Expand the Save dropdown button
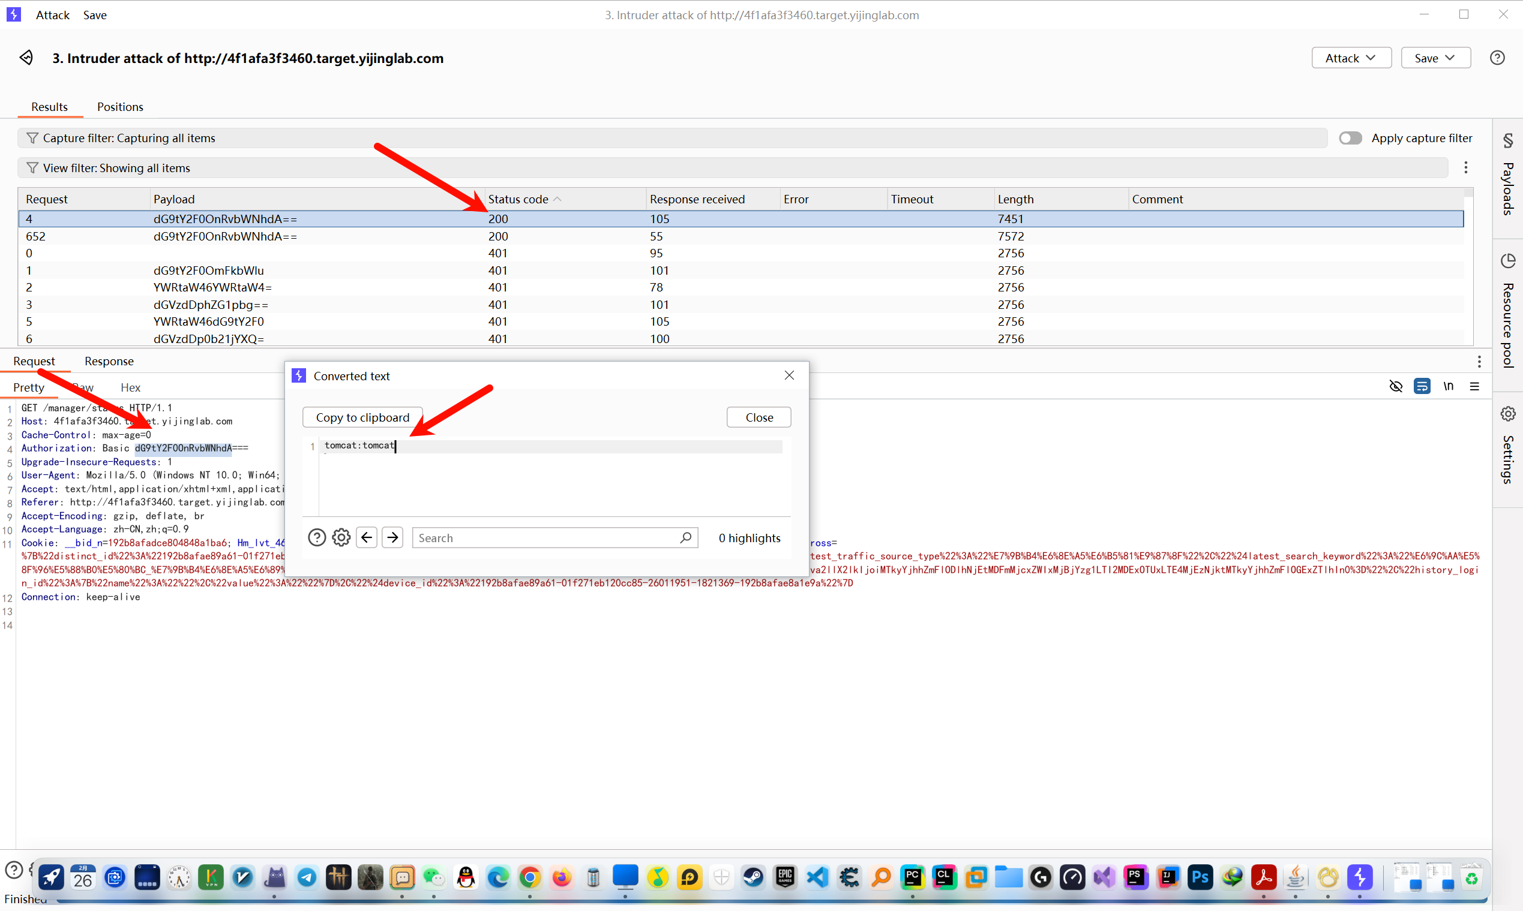The height and width of the screenshot is (911, 1523). tap(1435, 58)
